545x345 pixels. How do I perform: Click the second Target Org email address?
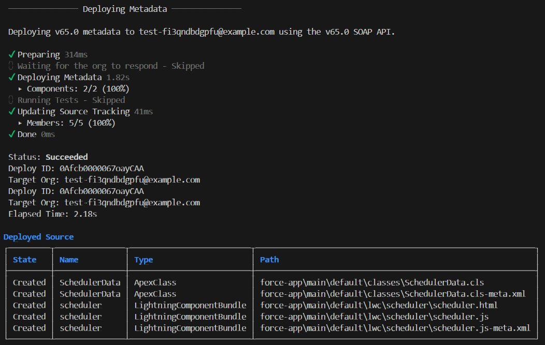click(x=132, y=203)
